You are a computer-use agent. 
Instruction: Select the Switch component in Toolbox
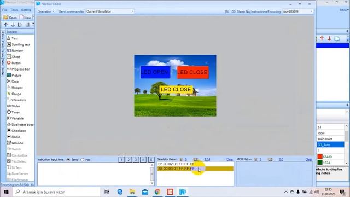coord(14,149)
